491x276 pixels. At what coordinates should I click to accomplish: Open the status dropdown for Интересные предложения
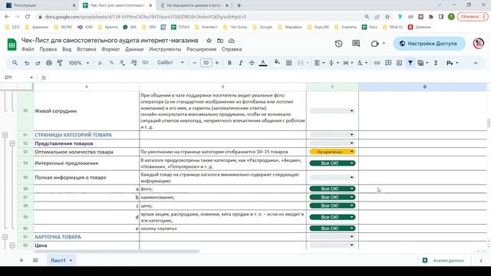click(332, 163)
